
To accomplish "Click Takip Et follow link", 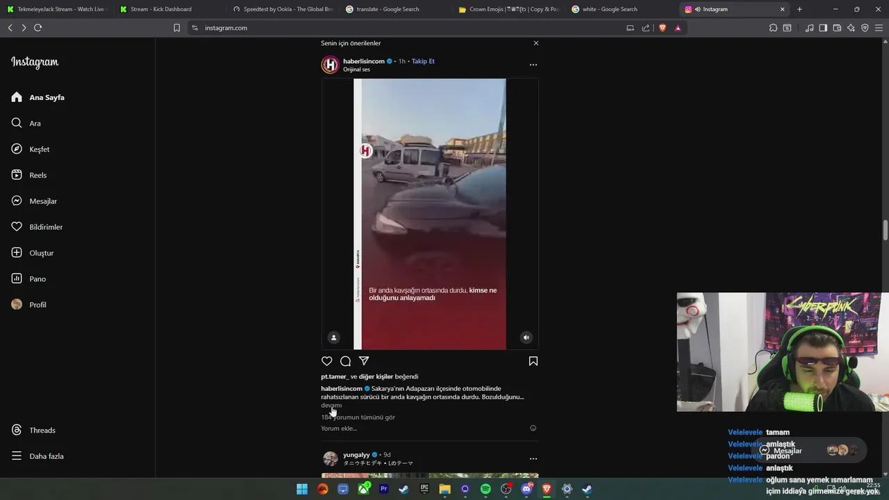I will pos(423,61).
